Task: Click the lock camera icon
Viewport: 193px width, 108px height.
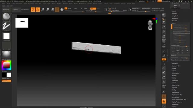Action: pos(164,56)
